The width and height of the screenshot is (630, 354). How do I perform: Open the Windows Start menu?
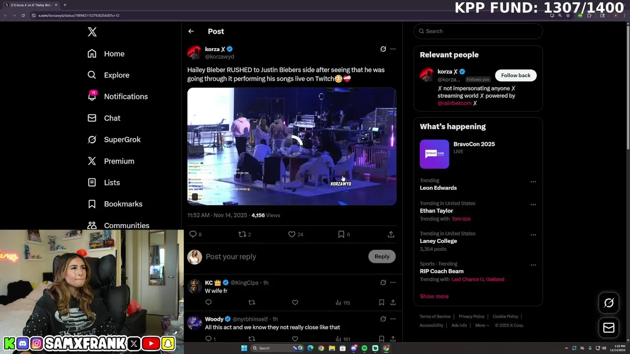(x=244, y=348)
